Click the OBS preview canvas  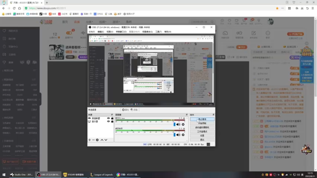151,71
